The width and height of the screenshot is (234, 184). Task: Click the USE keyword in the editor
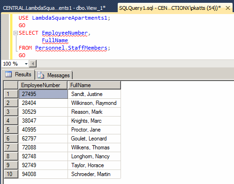23,18
